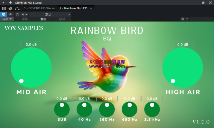
Task: Click the 650 Hz band knob
Action: click(129, 109)
